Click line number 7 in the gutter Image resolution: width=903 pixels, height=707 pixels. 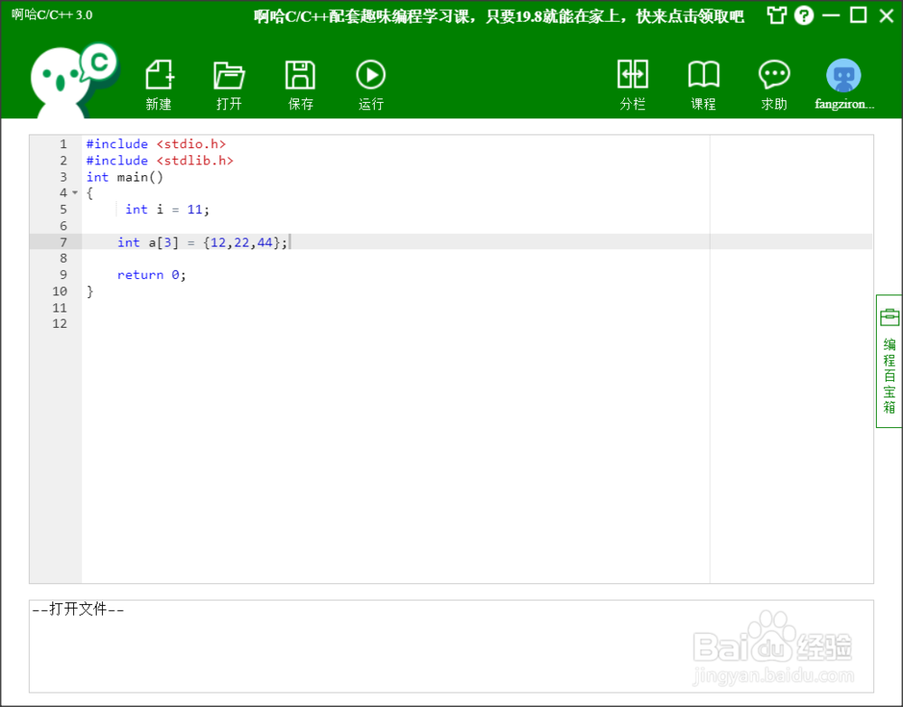pyautogui.click(x=63, y=242)
